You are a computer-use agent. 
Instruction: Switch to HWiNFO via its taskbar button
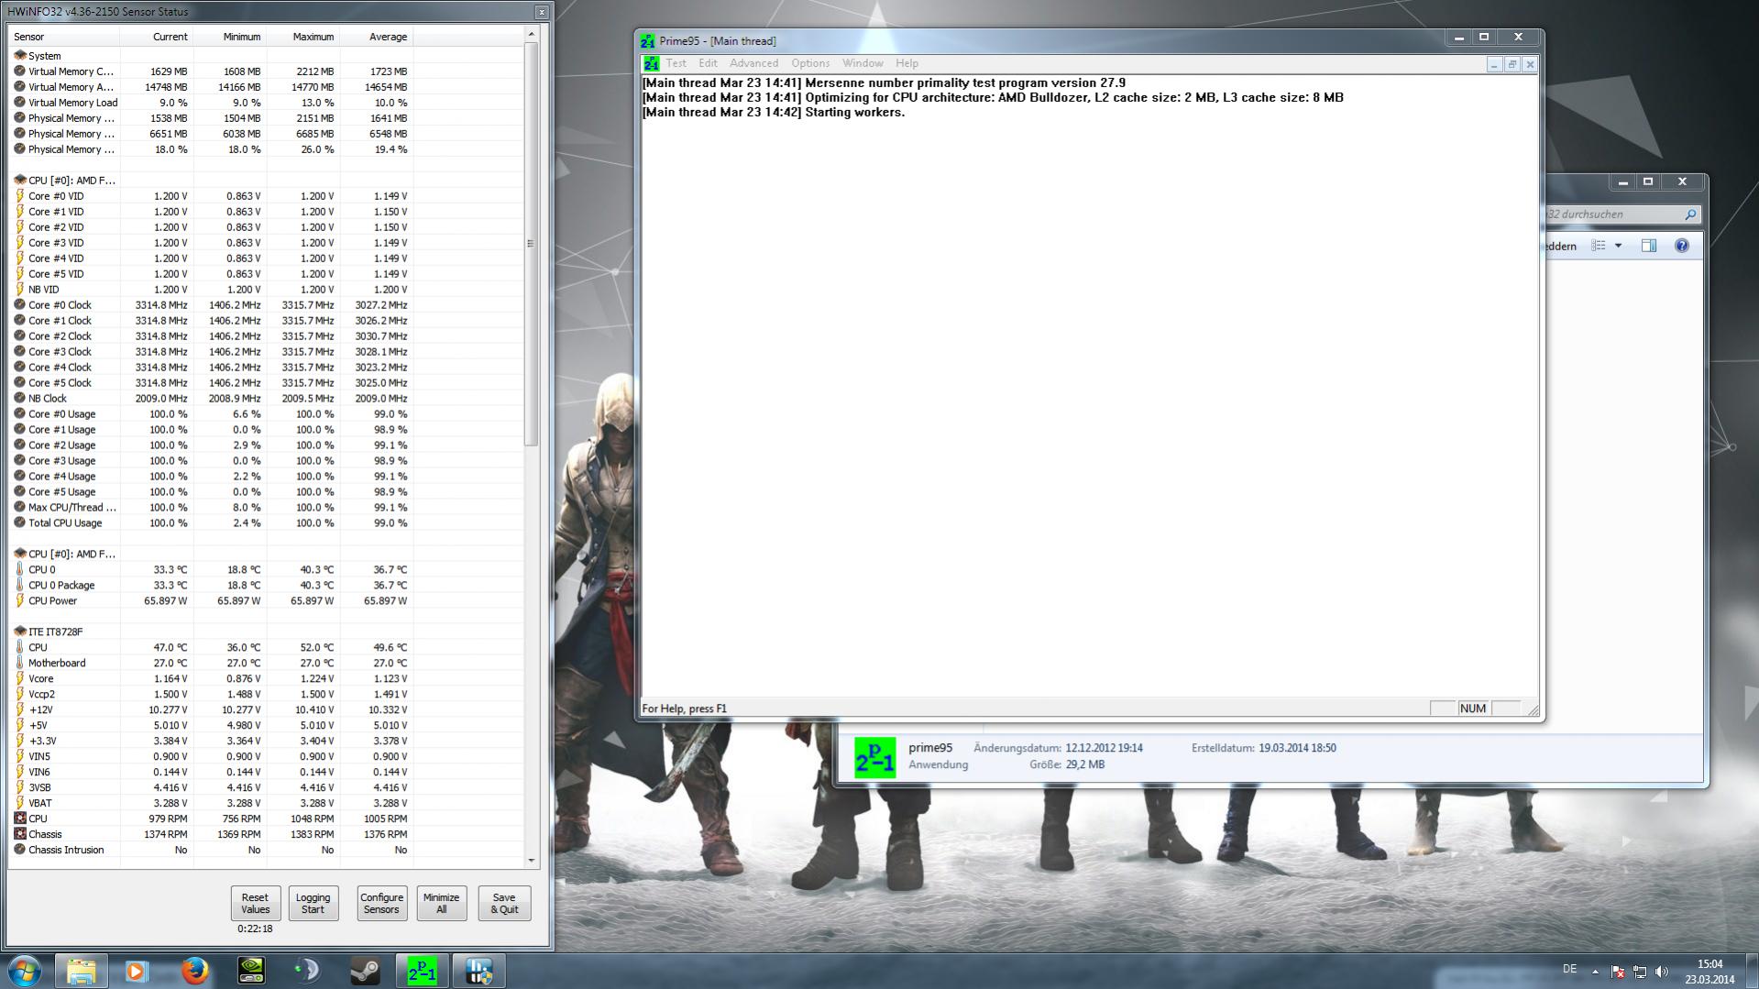coord(478,971)
